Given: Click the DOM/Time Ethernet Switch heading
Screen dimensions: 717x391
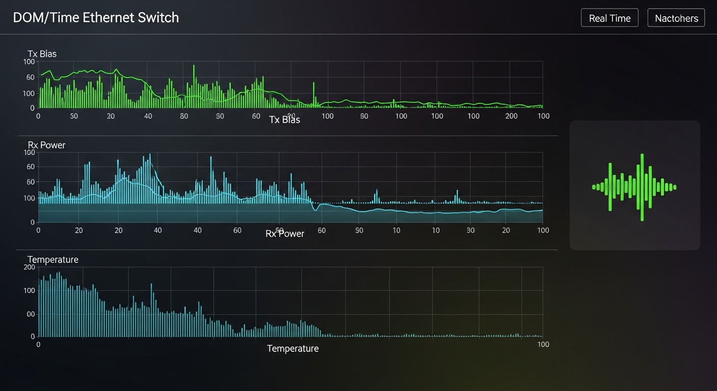Looking at the screenshot, I should pyautogui.click(x=96, y=17).
